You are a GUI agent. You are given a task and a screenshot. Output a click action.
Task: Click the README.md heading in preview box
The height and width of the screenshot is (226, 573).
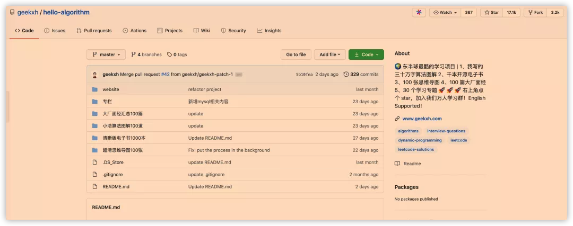(106, 207)
